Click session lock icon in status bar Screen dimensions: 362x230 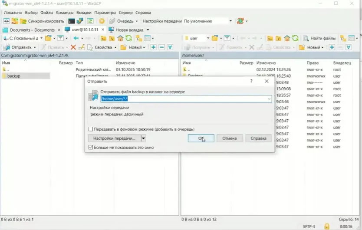[327, 226]
